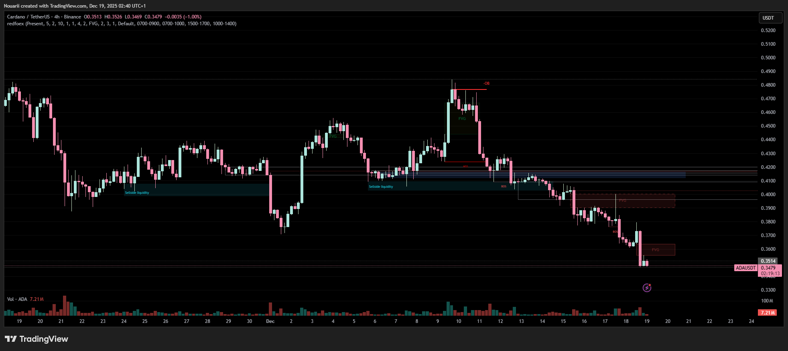This screenshot has height=351, width=788.
Task: Click the 10 date label on time axis
Action: (x=459, y=321)
